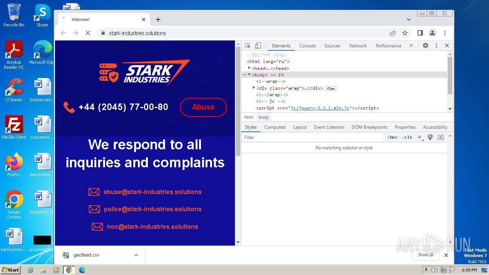Collapse the body element node
Image resolution: width=489 pixels, height=275 pixels.
pyautogui.click(x=249, y=75)
